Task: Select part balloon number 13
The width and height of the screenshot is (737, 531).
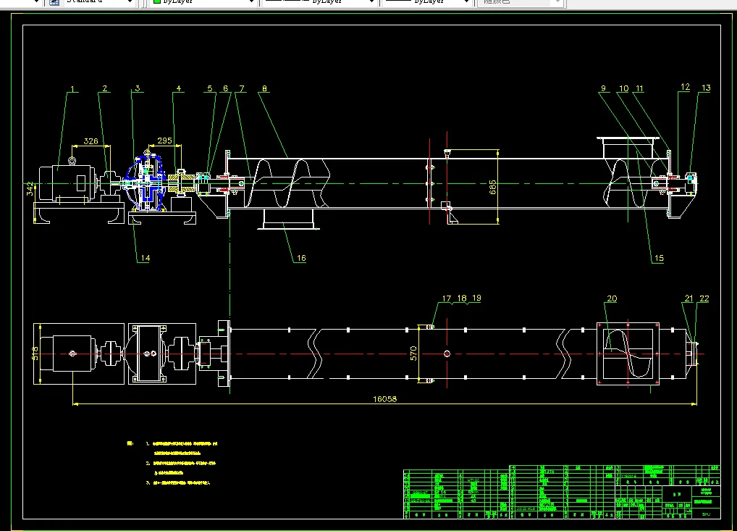Action: tap(706, 88)
